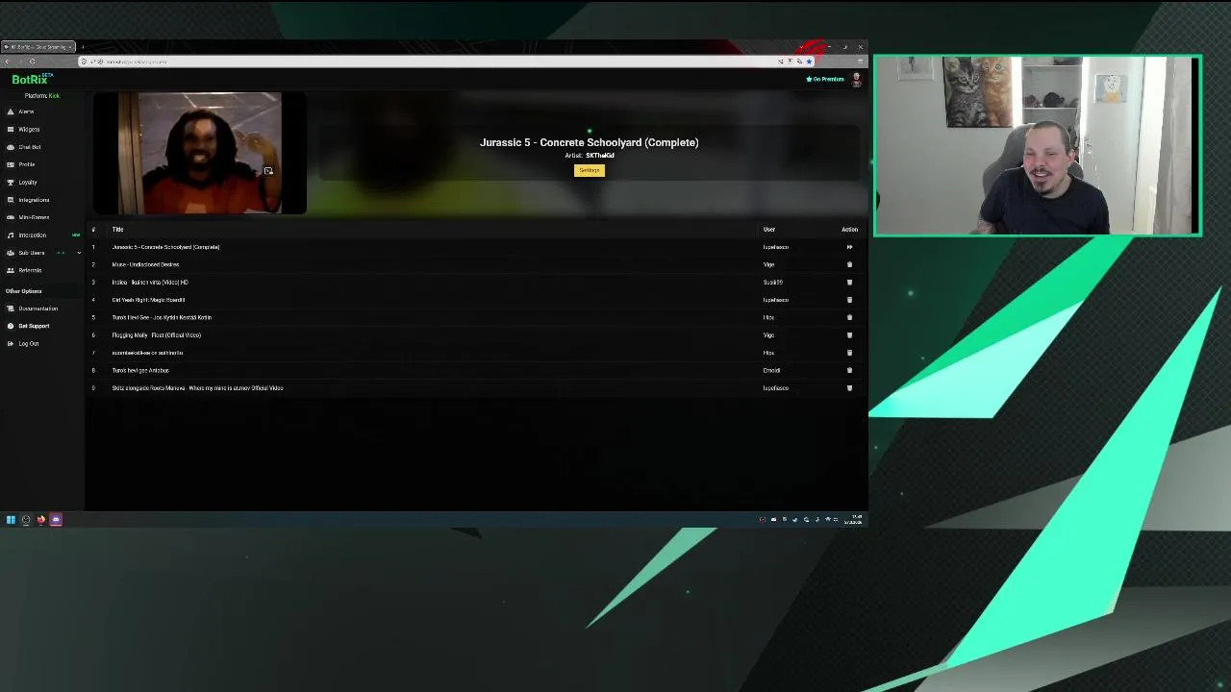Viewport: 1231px width, 692px height.
Task: Delete the Girl Yeah Right song in row 4
Action: click(x=849, y=300)
